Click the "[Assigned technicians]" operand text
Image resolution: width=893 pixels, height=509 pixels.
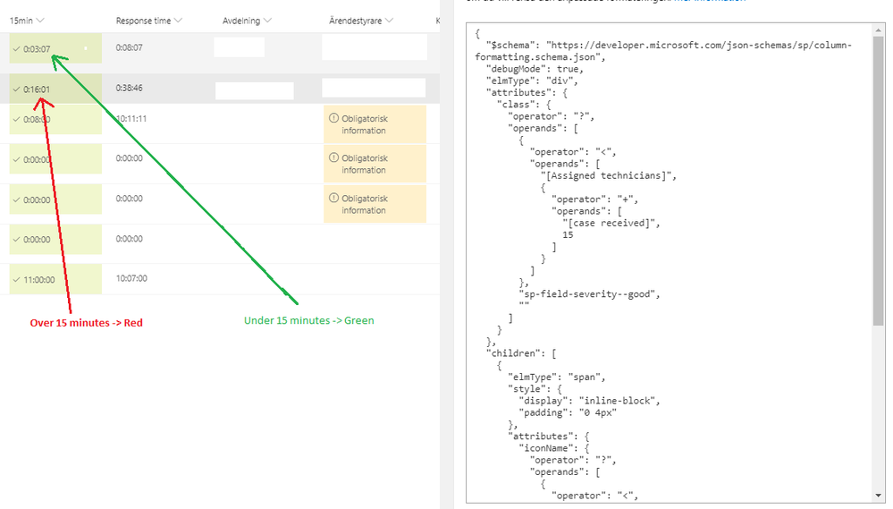(606, 175)
